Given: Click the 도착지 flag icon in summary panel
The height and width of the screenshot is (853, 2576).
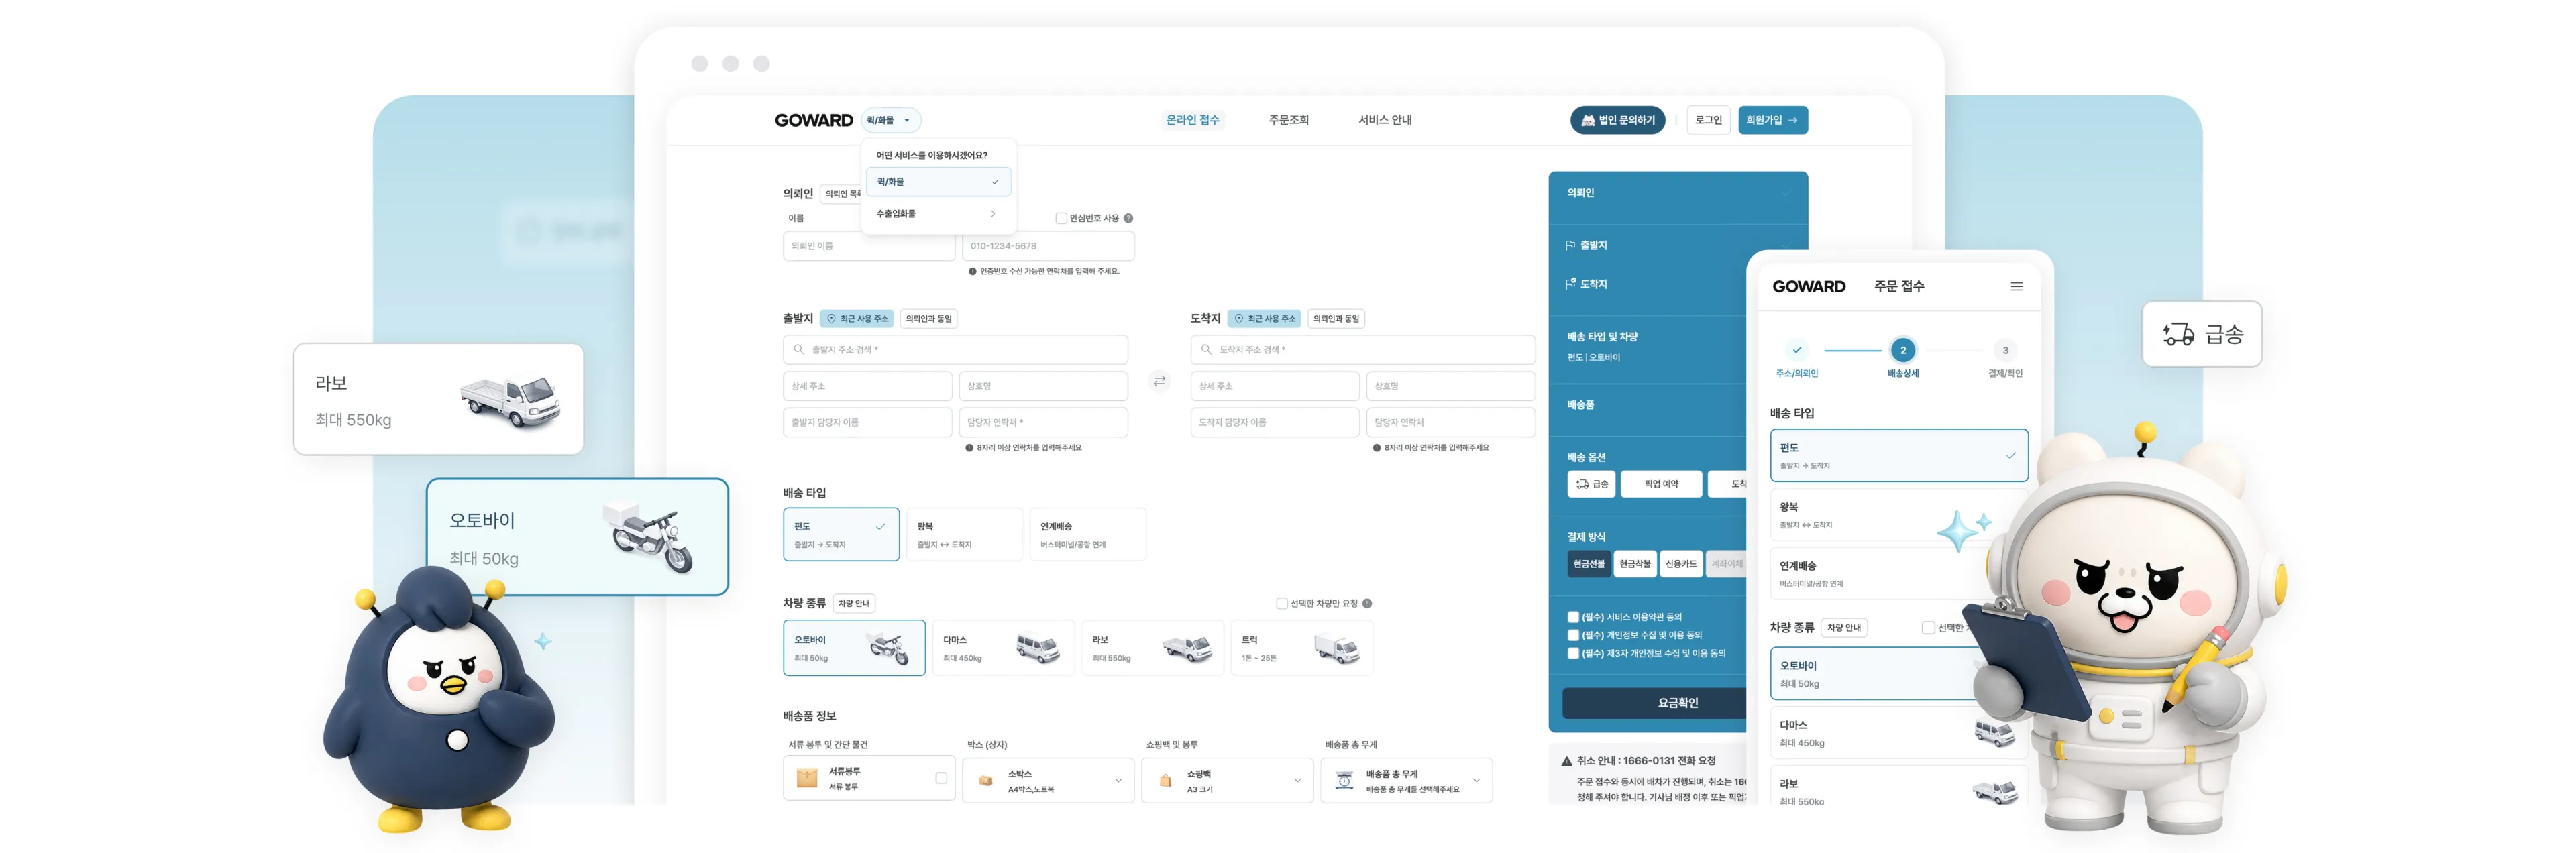Looking at the screenshot, I should click(x=1571, y=285).
